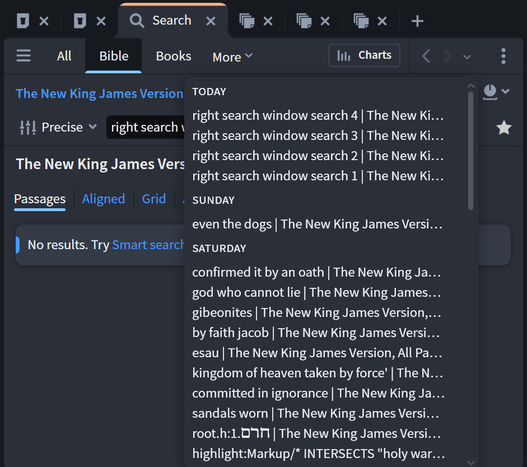Go back in search history
Viewport: 527px width, 467px height.
[x=426, y=56]
